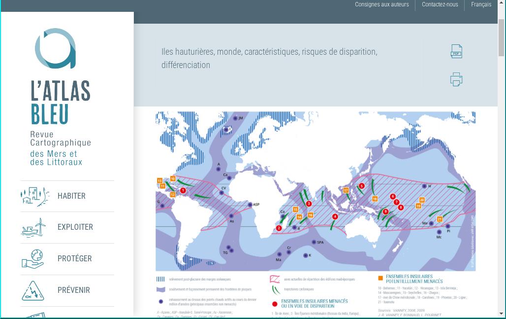This screenshot has width=506, height=319.
Task: Click the world map of offshore islands
Action: pos(315,191)
